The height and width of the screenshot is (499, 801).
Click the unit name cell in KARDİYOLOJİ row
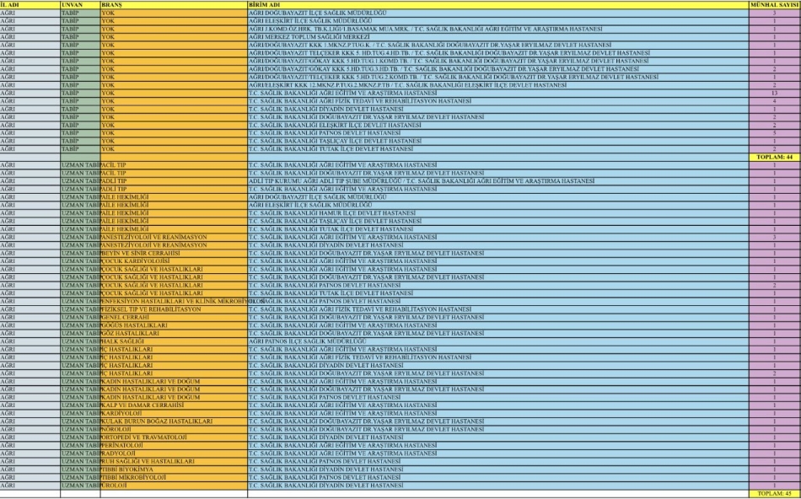(x=498, y=413)
